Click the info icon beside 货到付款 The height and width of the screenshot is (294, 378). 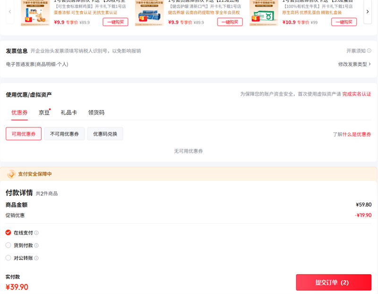[36, 245]
